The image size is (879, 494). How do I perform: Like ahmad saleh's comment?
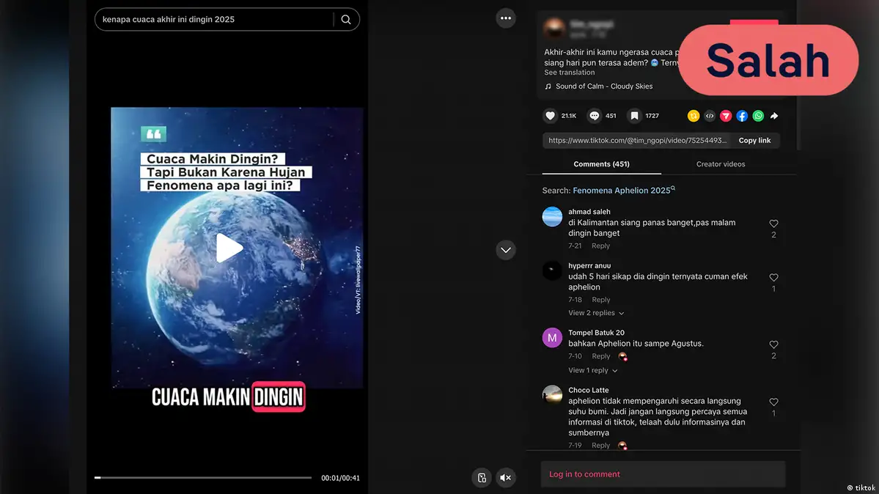(x=773, y=224)
